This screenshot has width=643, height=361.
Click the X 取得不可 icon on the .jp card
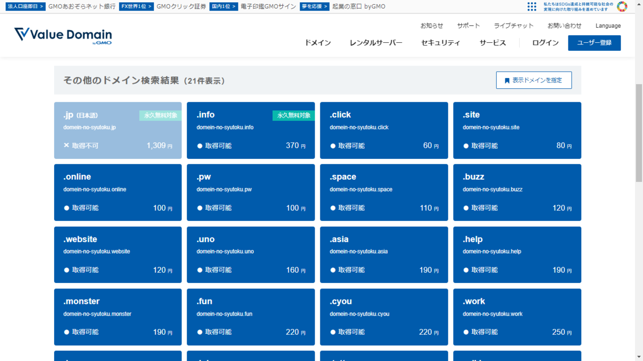pyautogui.click(x=66, y=145)
